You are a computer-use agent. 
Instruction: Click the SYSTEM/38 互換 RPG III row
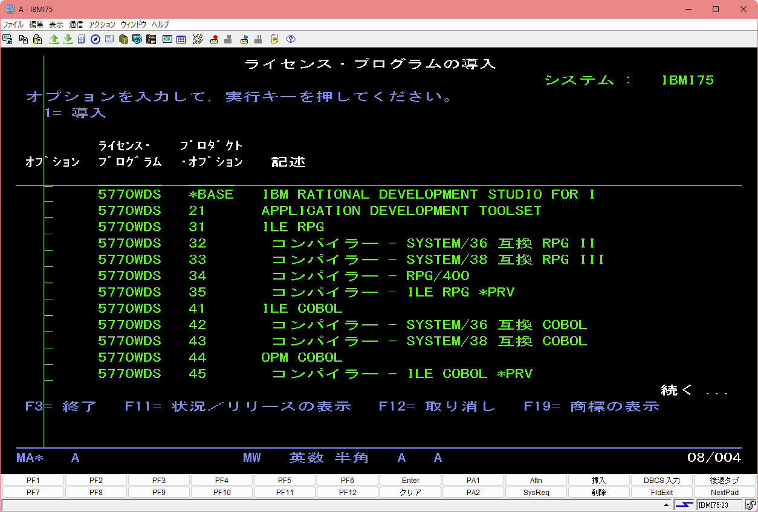(x=438, y=260)
